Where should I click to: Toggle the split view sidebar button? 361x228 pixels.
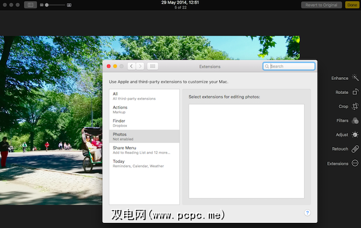pyautogui.click(x=30, y=5)
